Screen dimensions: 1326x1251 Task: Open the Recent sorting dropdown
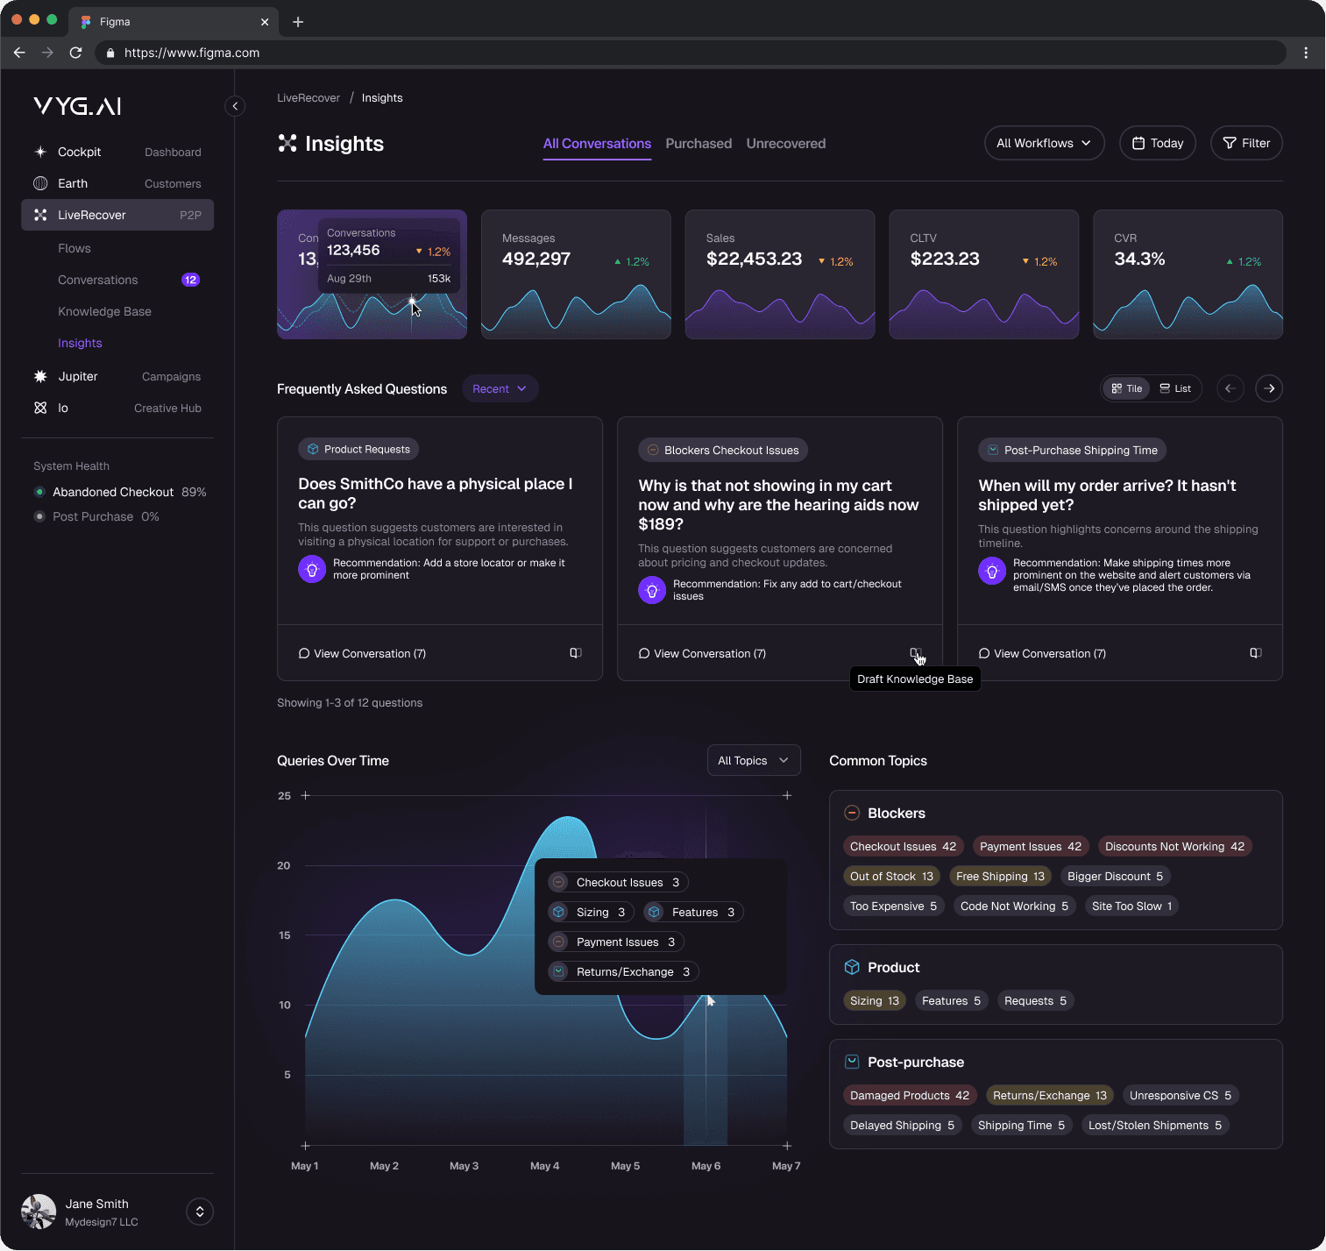pos(500,388)
